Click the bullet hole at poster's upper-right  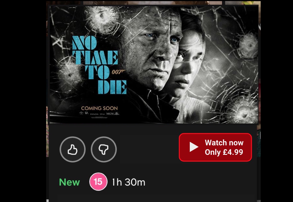248,45
